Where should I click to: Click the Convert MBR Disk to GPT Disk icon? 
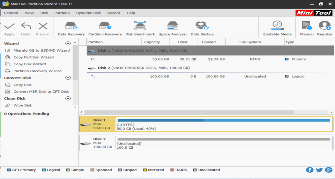[8, 91]
